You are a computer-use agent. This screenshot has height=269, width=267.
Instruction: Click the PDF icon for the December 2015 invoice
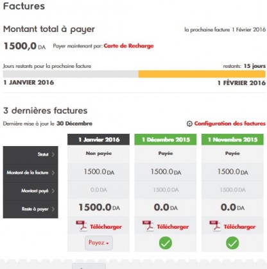[x=148, y=226]
